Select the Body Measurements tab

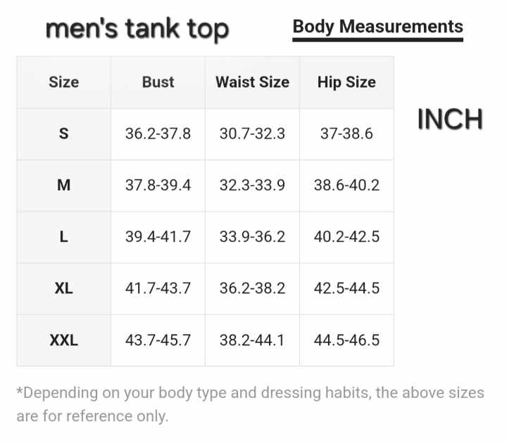[377, 27]
